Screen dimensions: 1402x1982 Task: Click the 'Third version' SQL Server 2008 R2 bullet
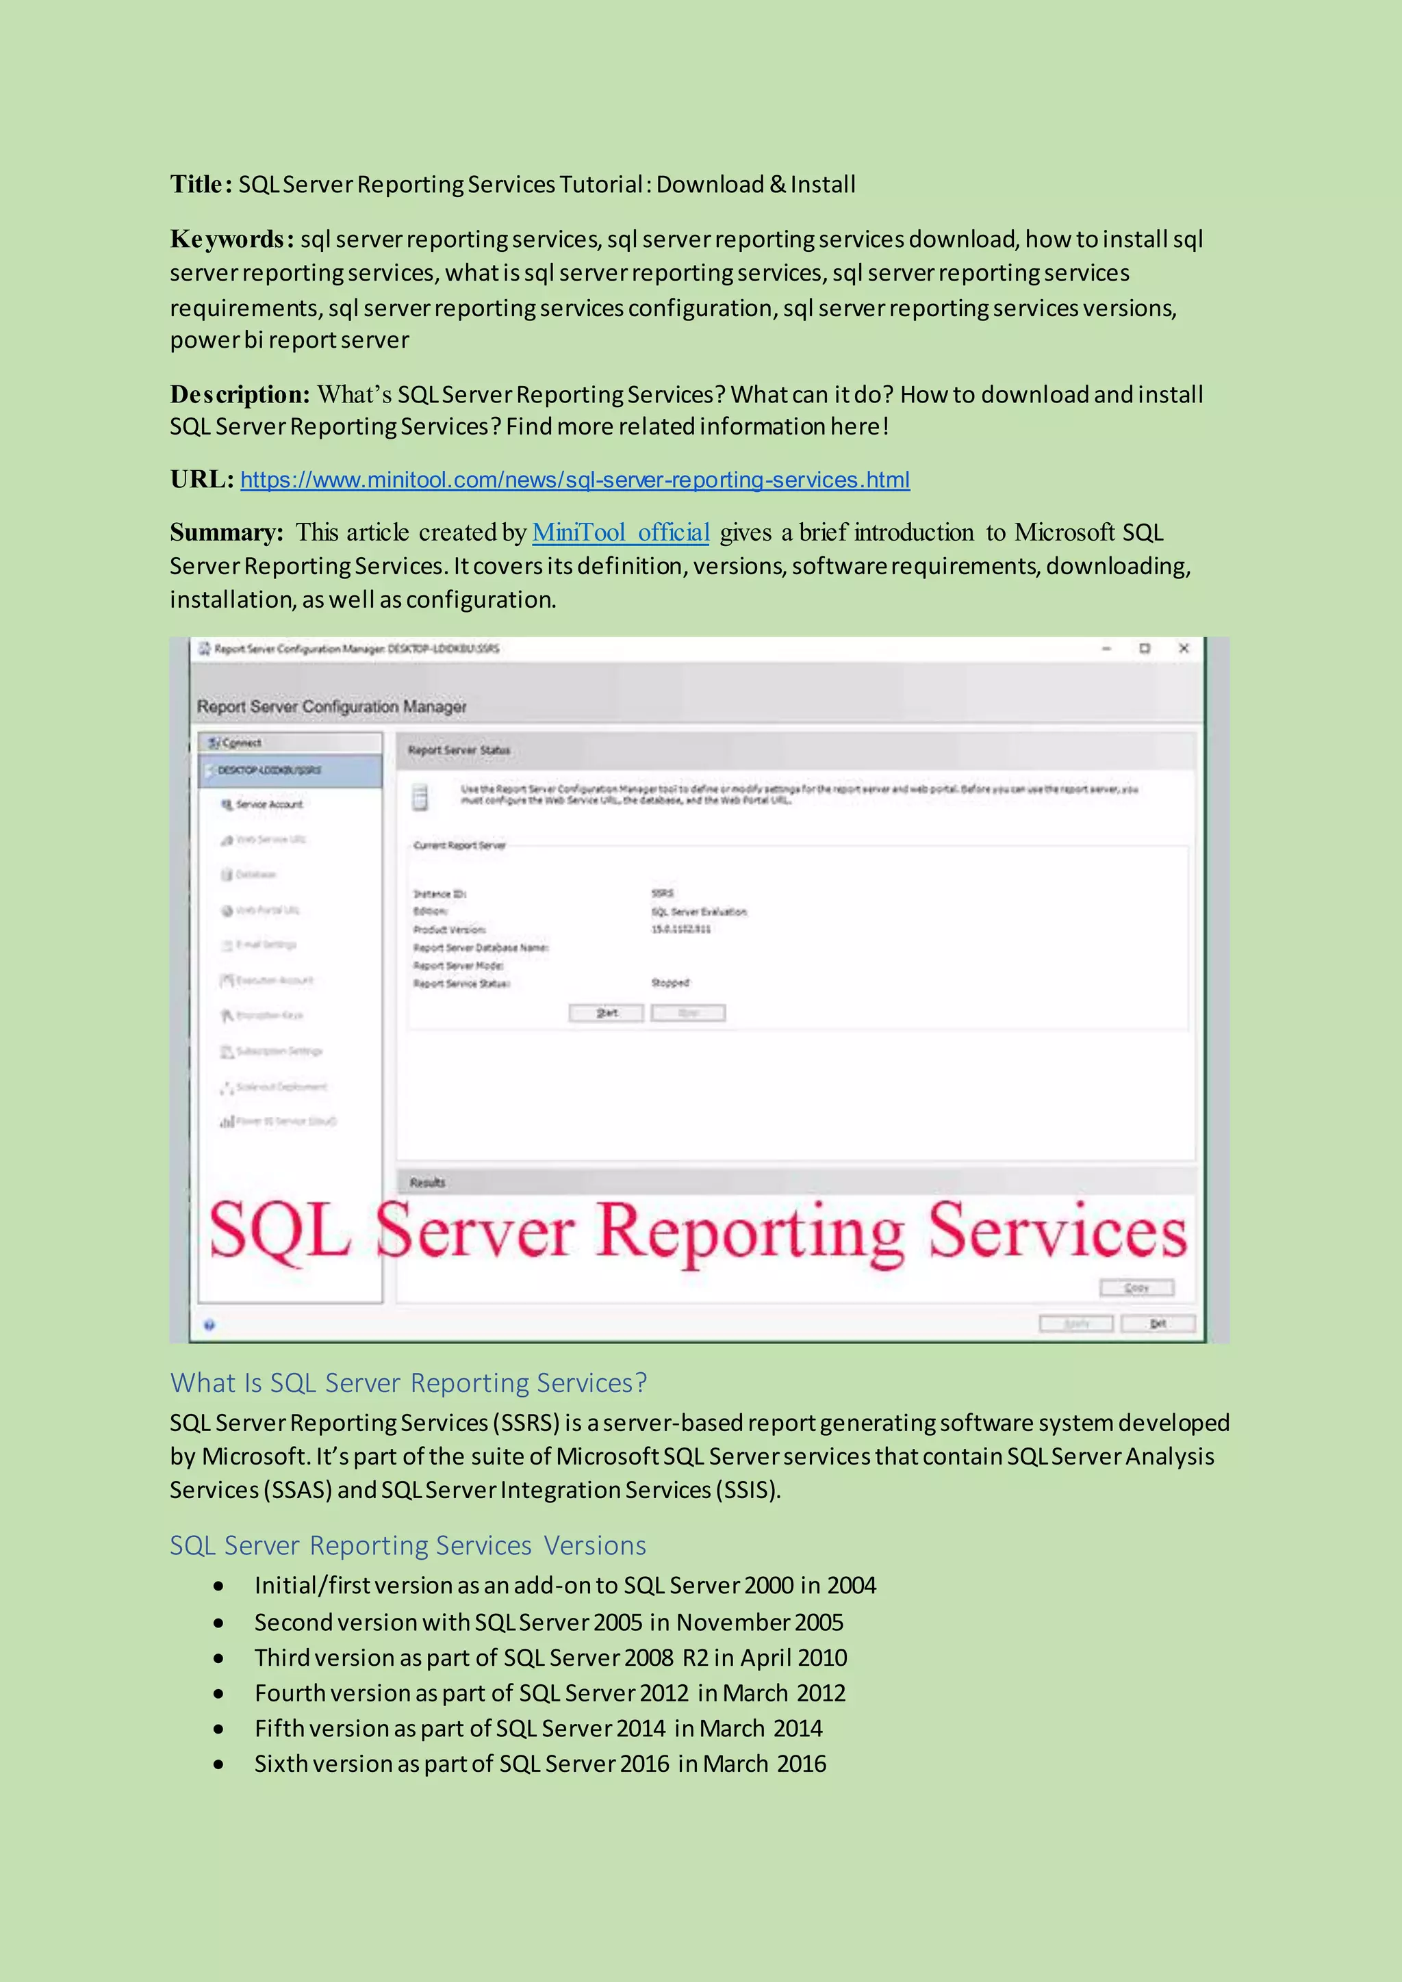coord(551,1658)
